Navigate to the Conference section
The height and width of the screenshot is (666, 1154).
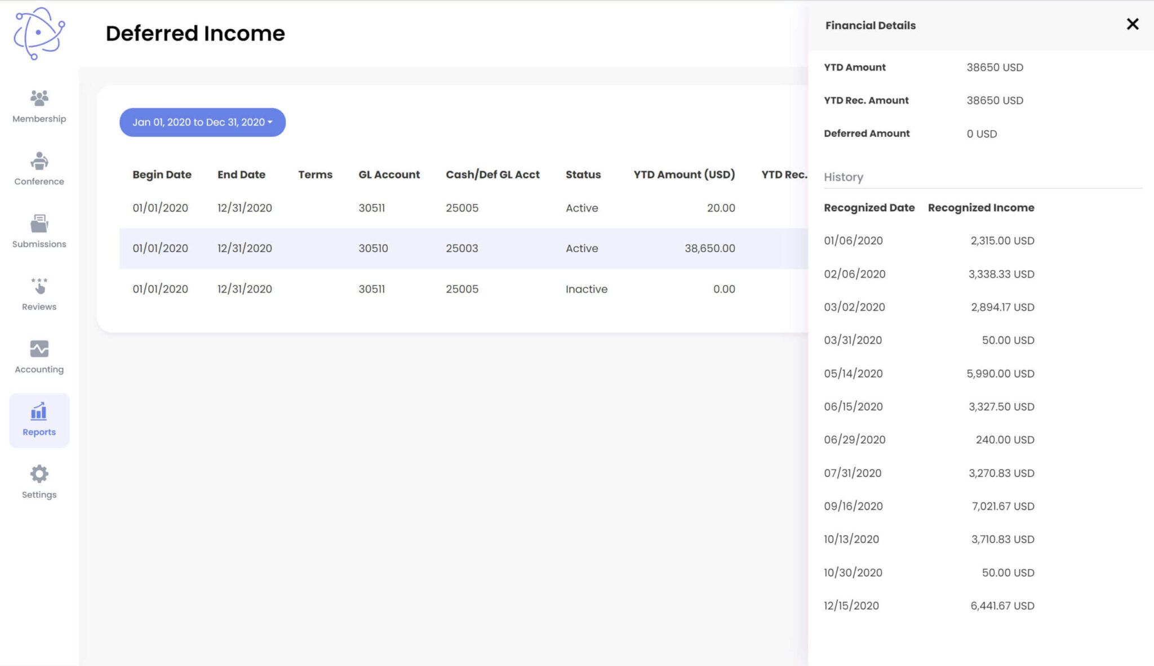(38, 168)
